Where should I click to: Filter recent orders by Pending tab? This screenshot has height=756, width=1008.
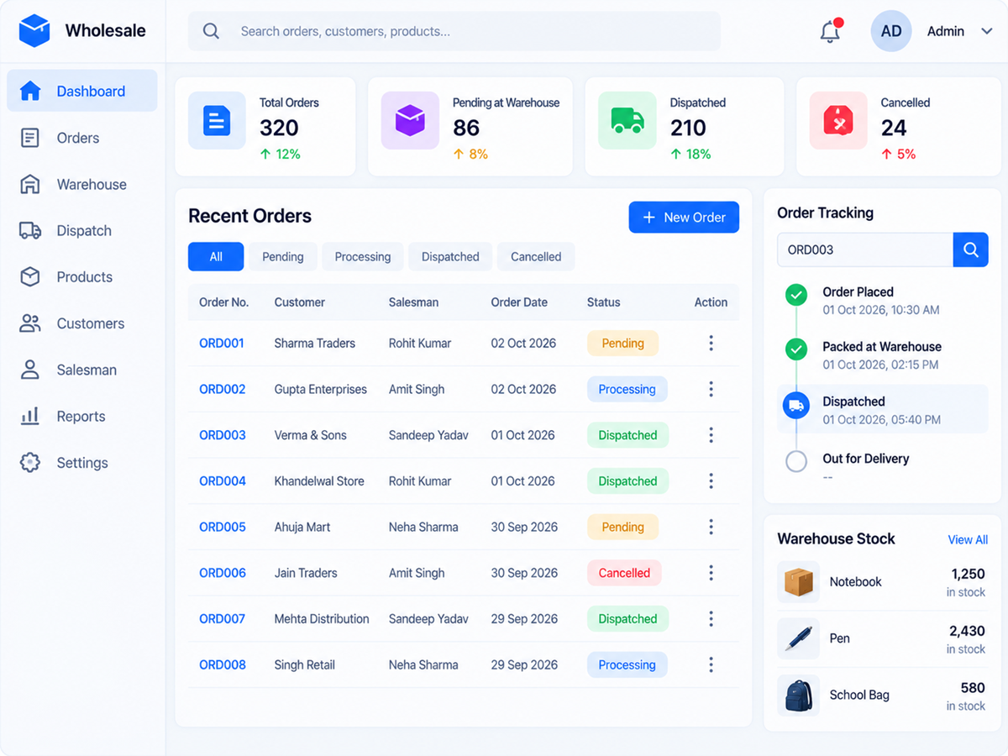pyautogui.click(x=283, y=256)
